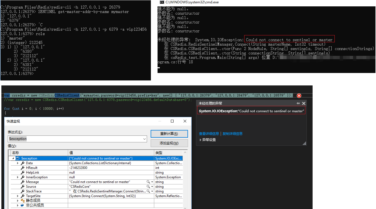This screenshot has width=376, height=209.
Task: Dismiss the exception popup with the red X
Action: [299, 95]
